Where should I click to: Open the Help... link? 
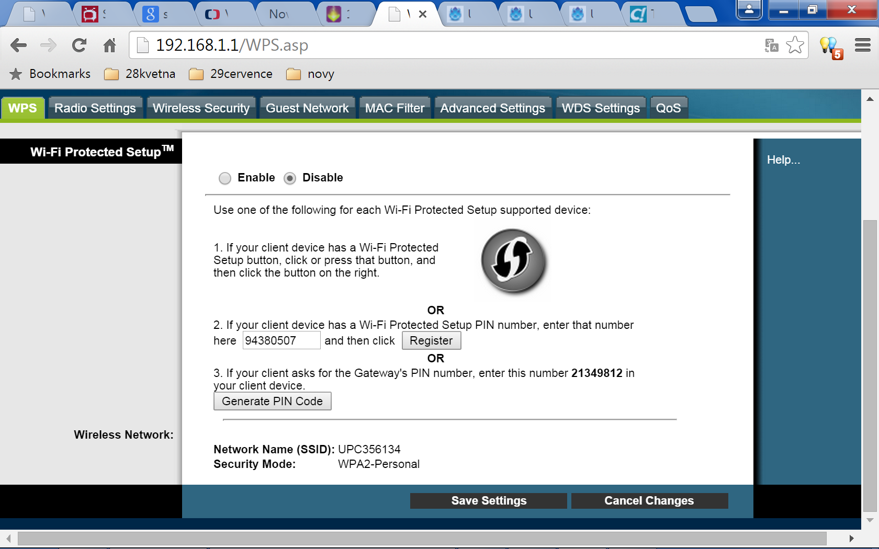pos(783,160)
